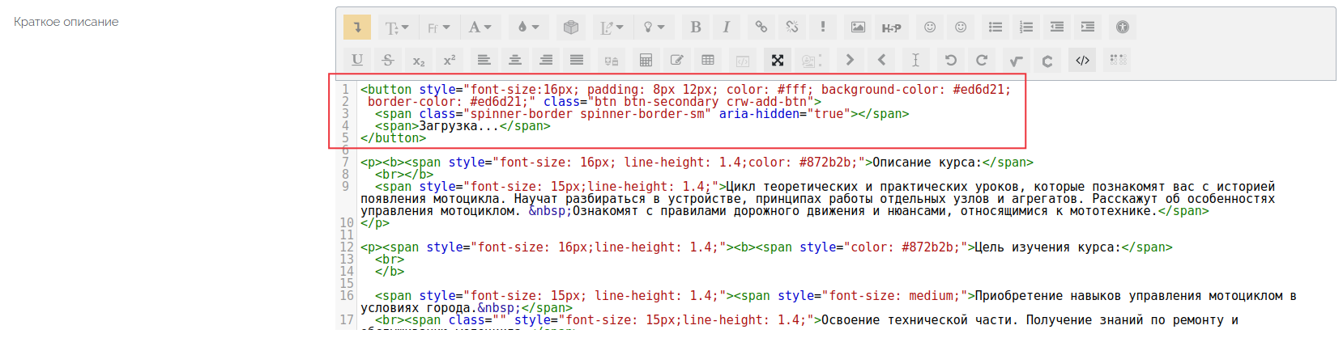The width and height of the screenshot is (1343, 338).
Task: Insert an image
Action: point(858,27)
